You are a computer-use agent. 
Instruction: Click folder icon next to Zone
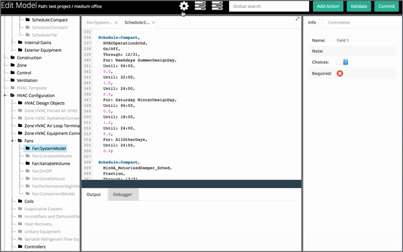[13, 65]
